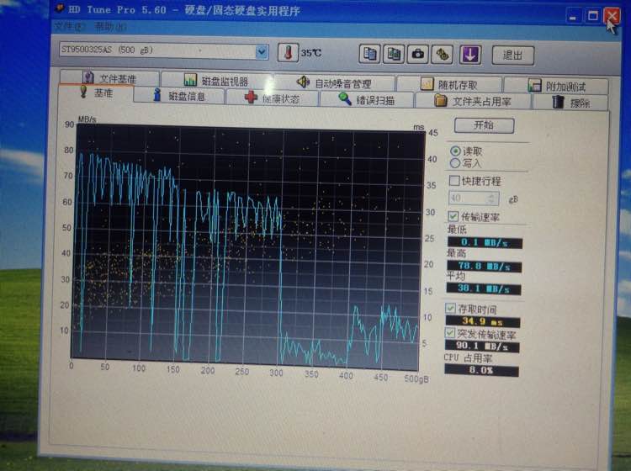Click the short stroke gB spinner arrows

[491, 198]
